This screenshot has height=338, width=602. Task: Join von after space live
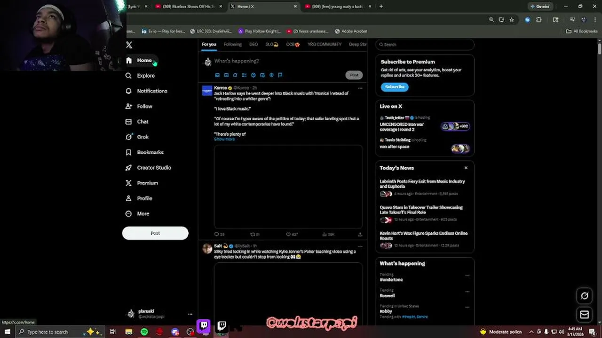(x=425, y=145)
